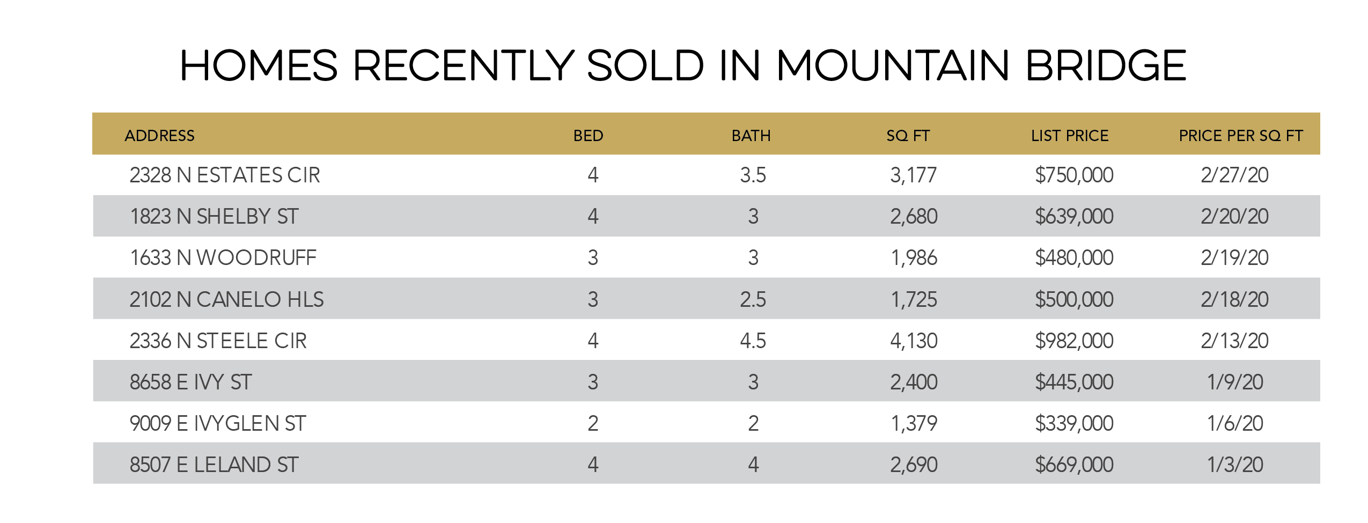Click the PRICE PER SQ FT header
Image resolution: width=1368 pixels, height=523 pixels.
(x=1240, y=136)
